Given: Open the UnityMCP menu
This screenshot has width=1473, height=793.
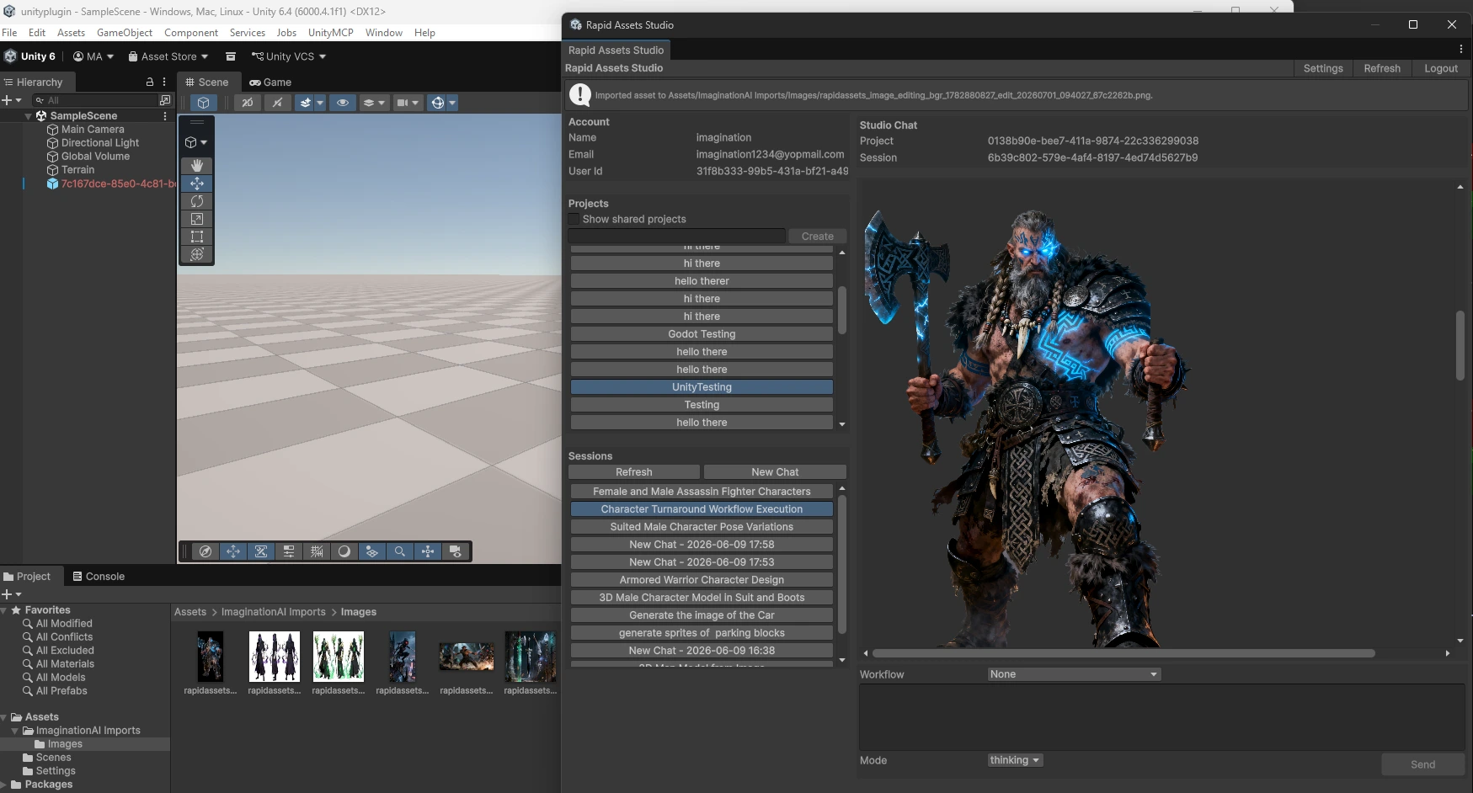Looking at the screenshot, I should (x=331, y=33).
